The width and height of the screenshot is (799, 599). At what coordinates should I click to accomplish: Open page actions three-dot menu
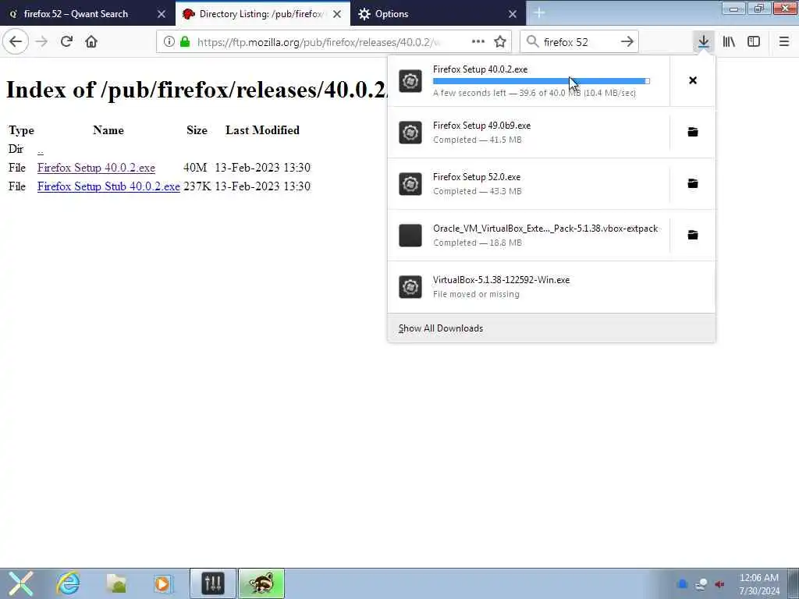pos(478,42)
